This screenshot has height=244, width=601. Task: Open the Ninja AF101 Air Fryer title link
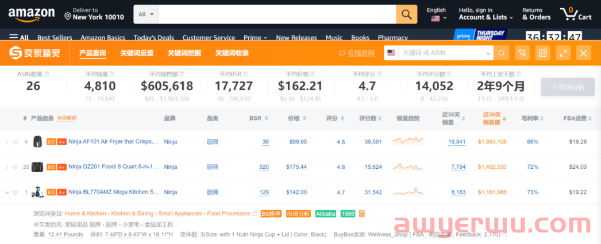(x=114, y=142)
